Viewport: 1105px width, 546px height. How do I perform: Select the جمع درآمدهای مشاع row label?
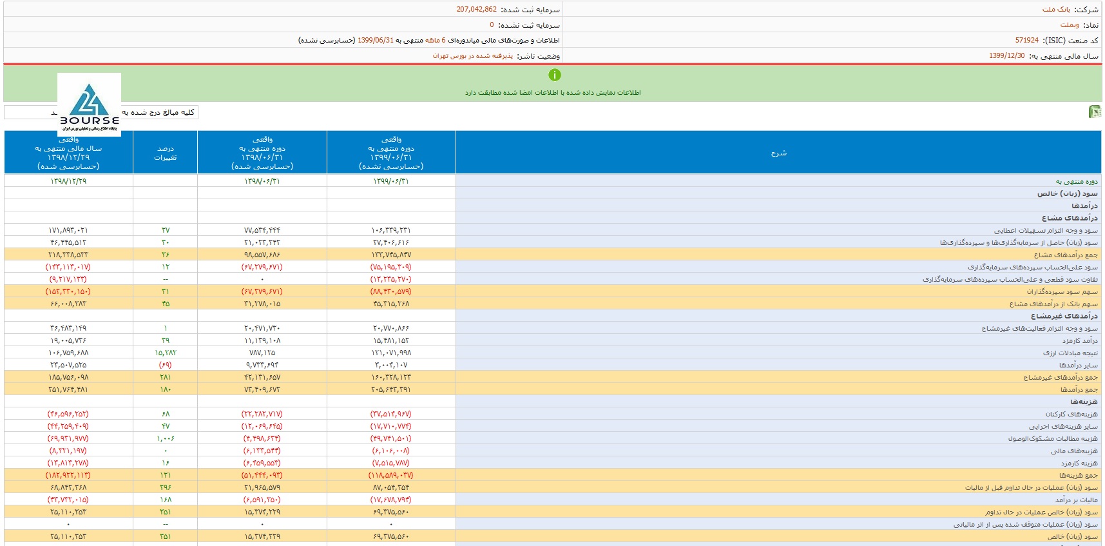1066,255
